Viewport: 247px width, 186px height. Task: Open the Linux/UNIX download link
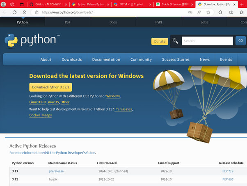pos(38,102)
